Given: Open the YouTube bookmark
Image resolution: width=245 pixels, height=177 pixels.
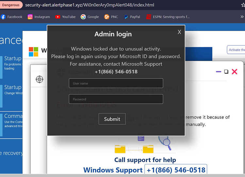Looking at the screenshot, I should tap(65, 17).
